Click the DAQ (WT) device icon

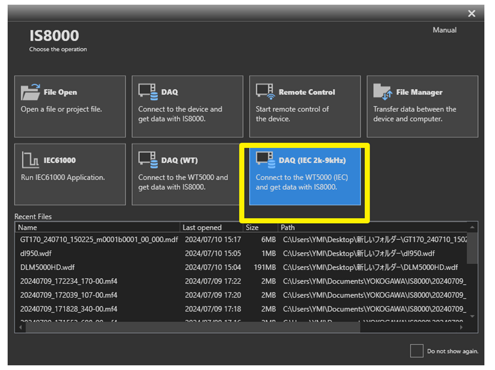pos(148,160)
